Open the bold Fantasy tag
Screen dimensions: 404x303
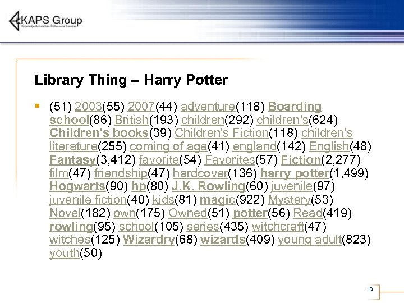(x=72, y=160)
